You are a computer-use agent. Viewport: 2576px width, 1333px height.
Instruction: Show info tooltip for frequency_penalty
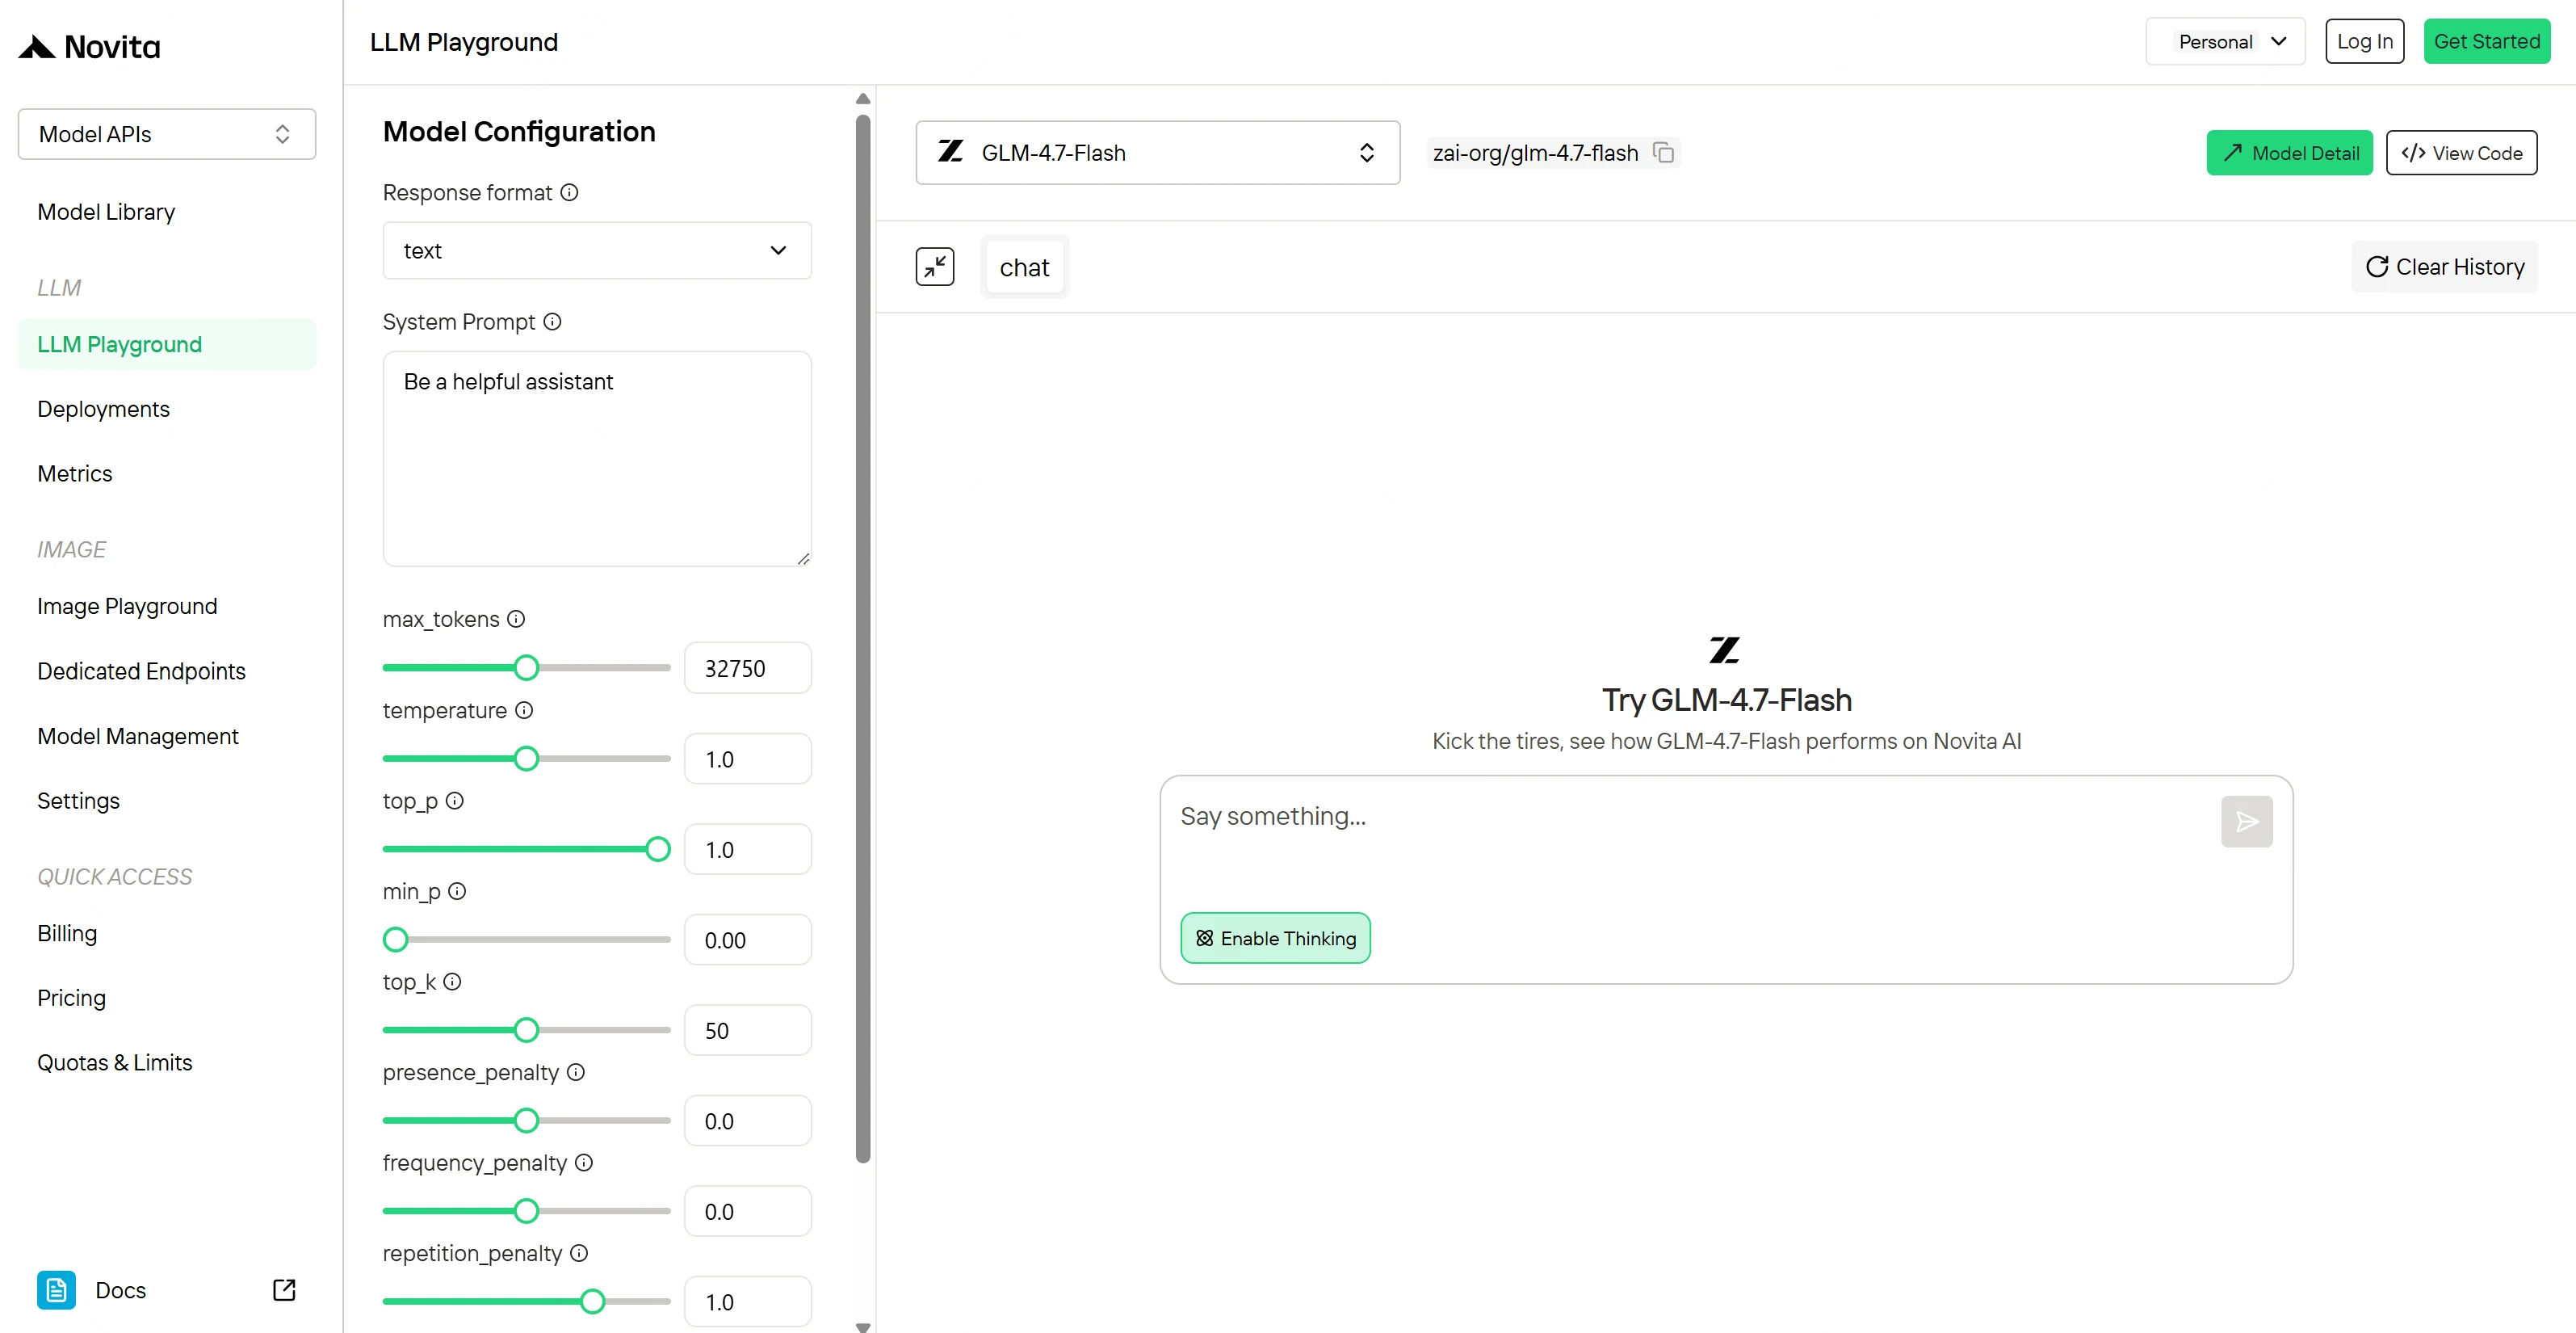584,1162
